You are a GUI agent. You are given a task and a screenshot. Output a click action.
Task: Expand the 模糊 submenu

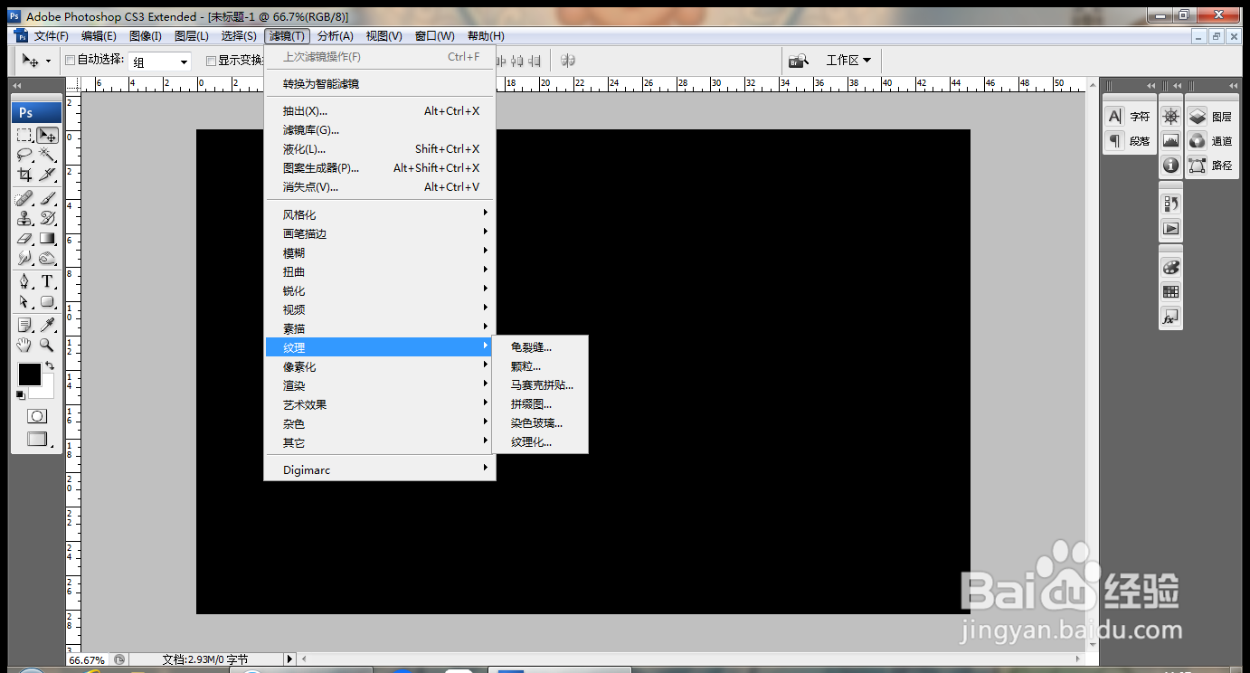(x=380, y=252)
